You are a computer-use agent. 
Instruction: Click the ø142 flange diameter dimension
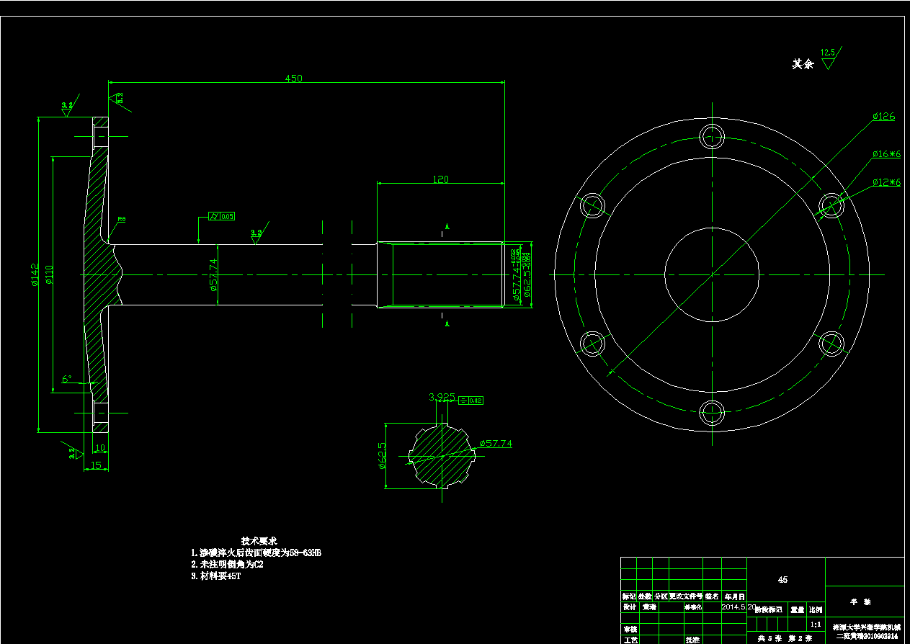click(34, 274)
